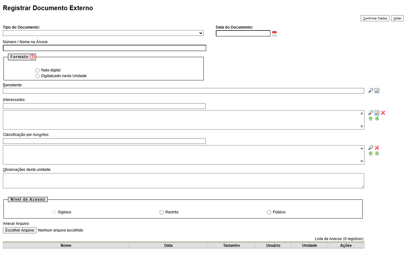Screen dimensions: 410x256
Task: Open the calendar picker for Data do Documento
Action: tap(274, 33)
